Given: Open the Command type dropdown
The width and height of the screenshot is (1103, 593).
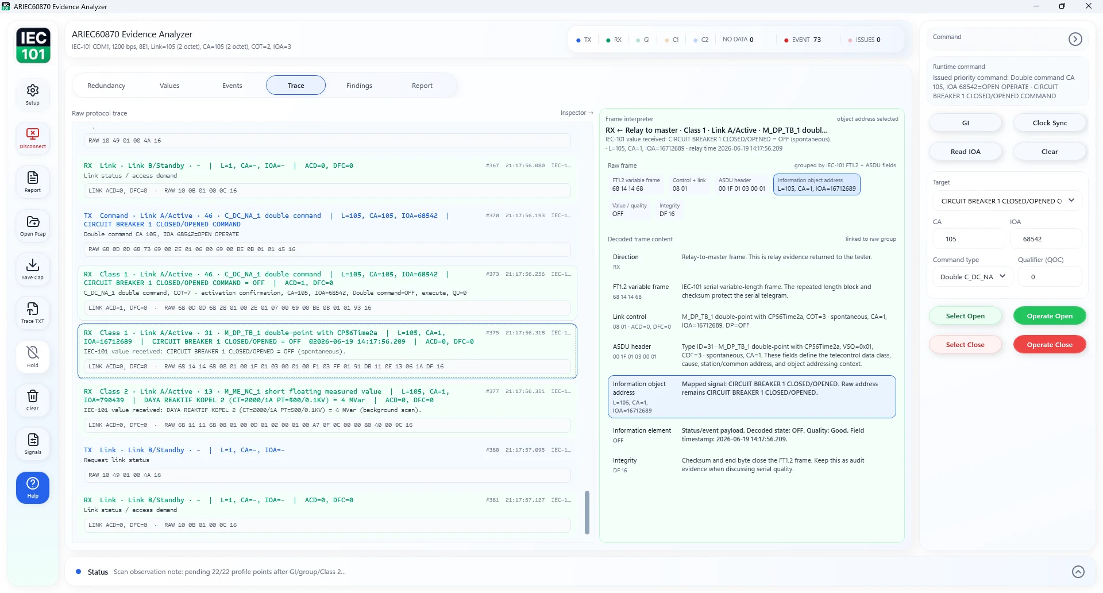Looking at the screenshot, I should [x=973, y=277].
